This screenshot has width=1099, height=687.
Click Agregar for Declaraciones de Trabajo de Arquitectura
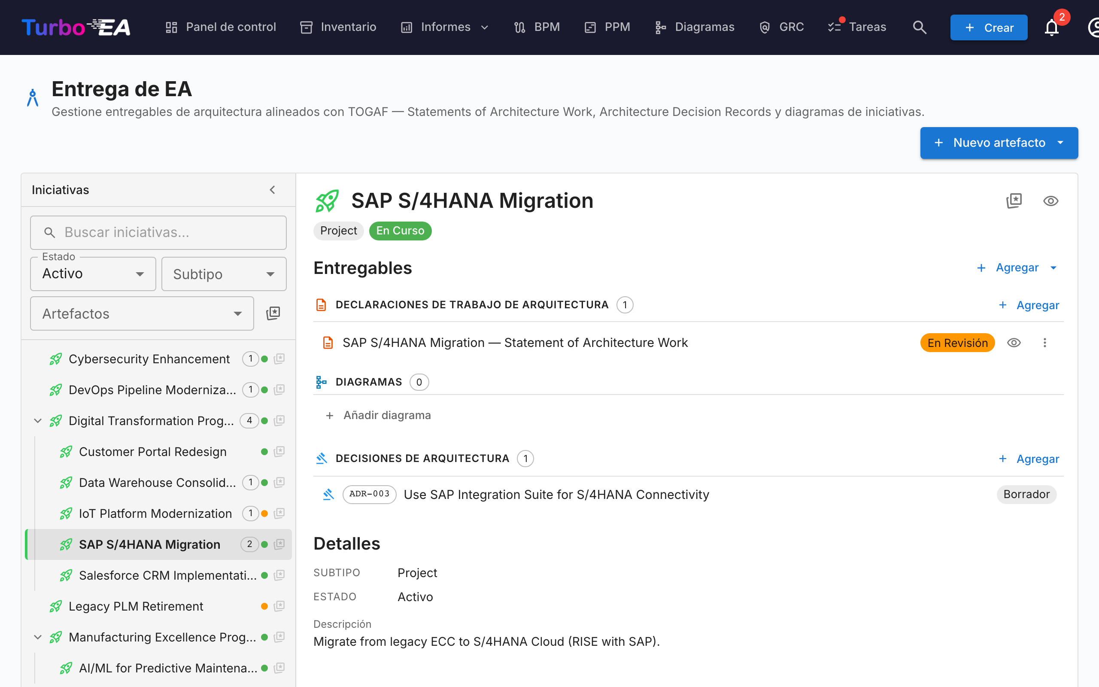[x=1029, y=305]
